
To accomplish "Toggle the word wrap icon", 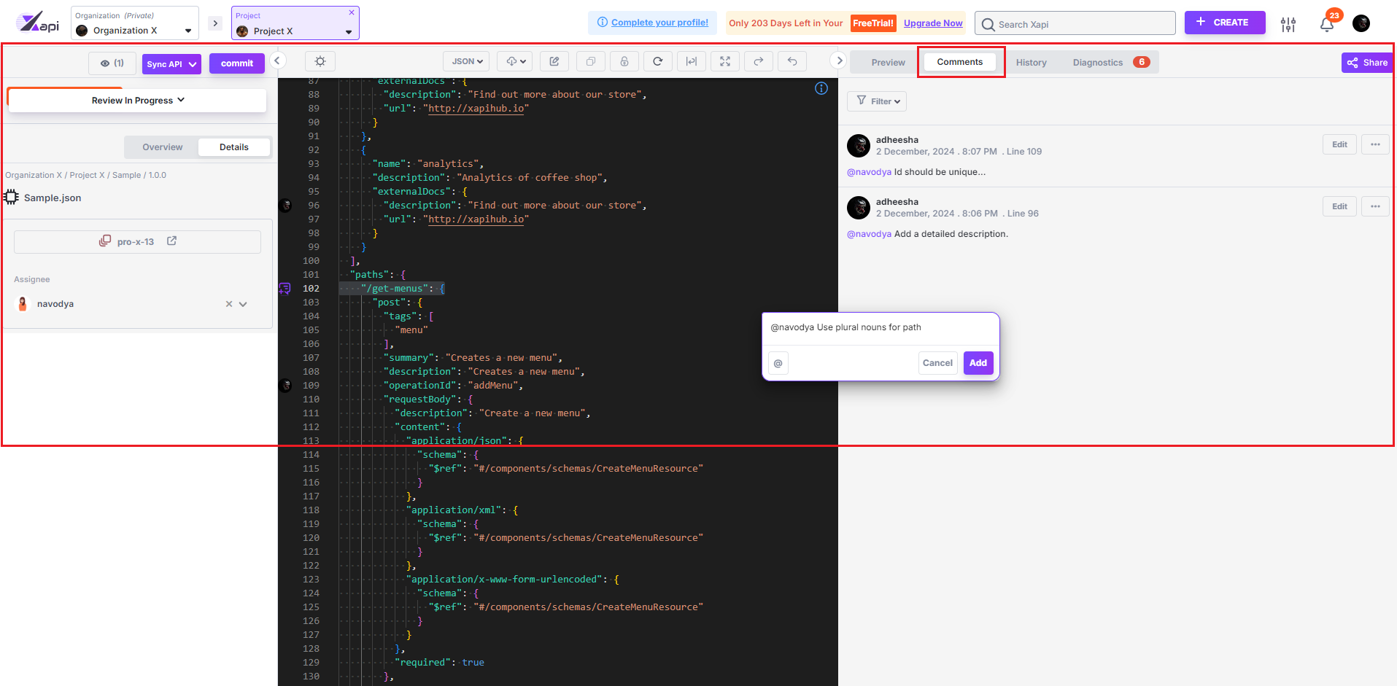I will pos(691,61).
